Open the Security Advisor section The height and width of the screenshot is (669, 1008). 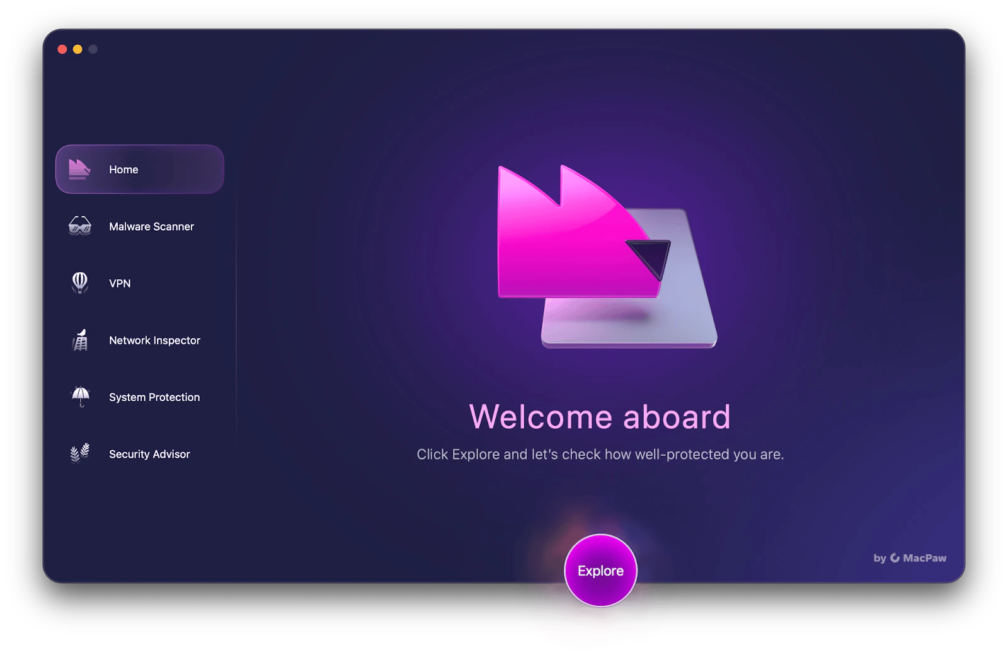(150, 453)
